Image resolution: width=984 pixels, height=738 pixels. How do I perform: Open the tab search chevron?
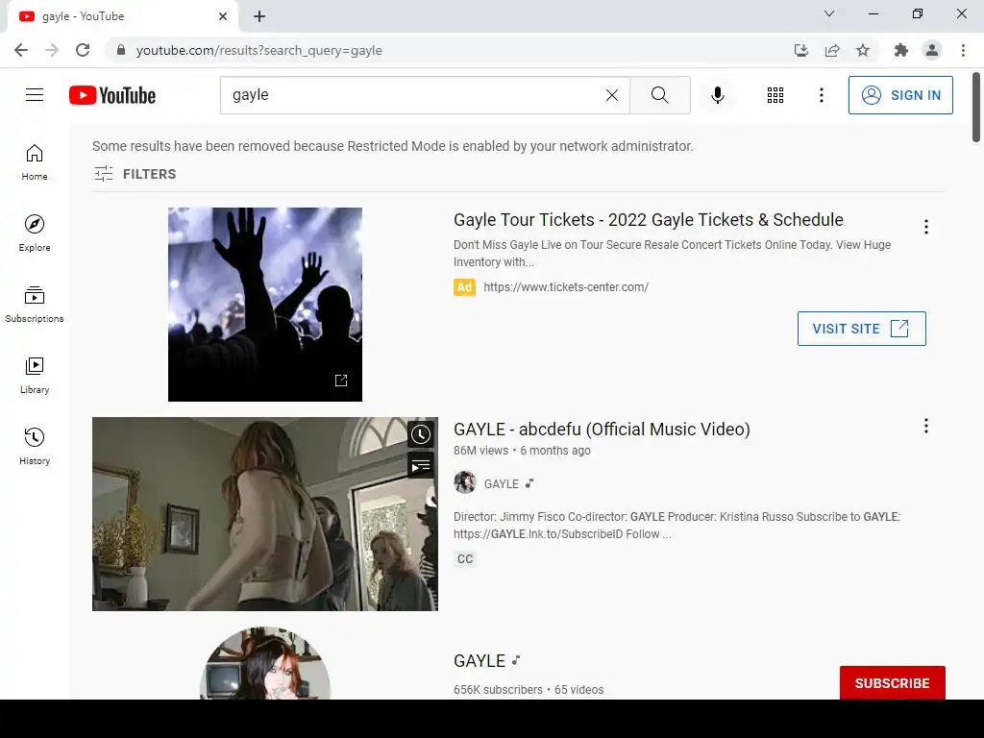click(829, 13)
